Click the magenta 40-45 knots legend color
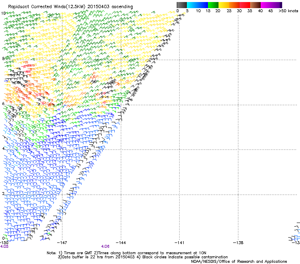300x264 pixels. tap(266, 5)
